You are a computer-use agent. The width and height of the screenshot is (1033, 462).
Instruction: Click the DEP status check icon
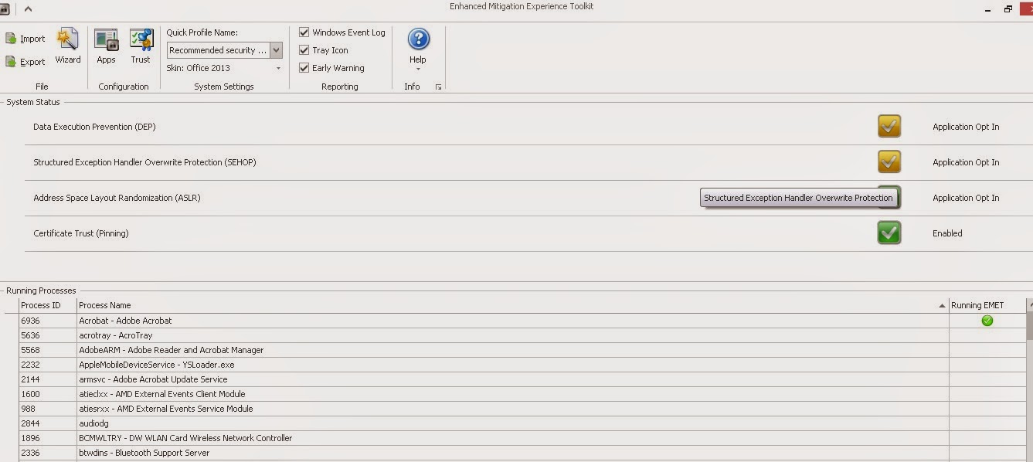(x=889, y=127)
